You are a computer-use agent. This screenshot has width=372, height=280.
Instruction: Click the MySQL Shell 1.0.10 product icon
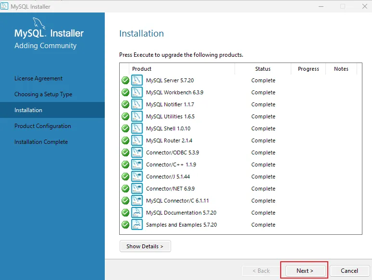pyautogui.click(x=137, y=128)
